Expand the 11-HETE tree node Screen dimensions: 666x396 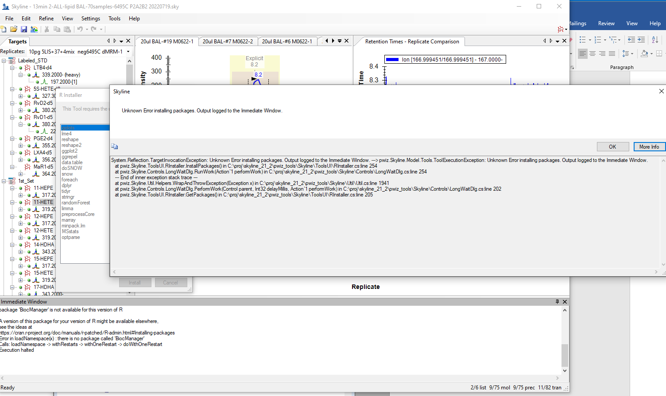(12, 202)
